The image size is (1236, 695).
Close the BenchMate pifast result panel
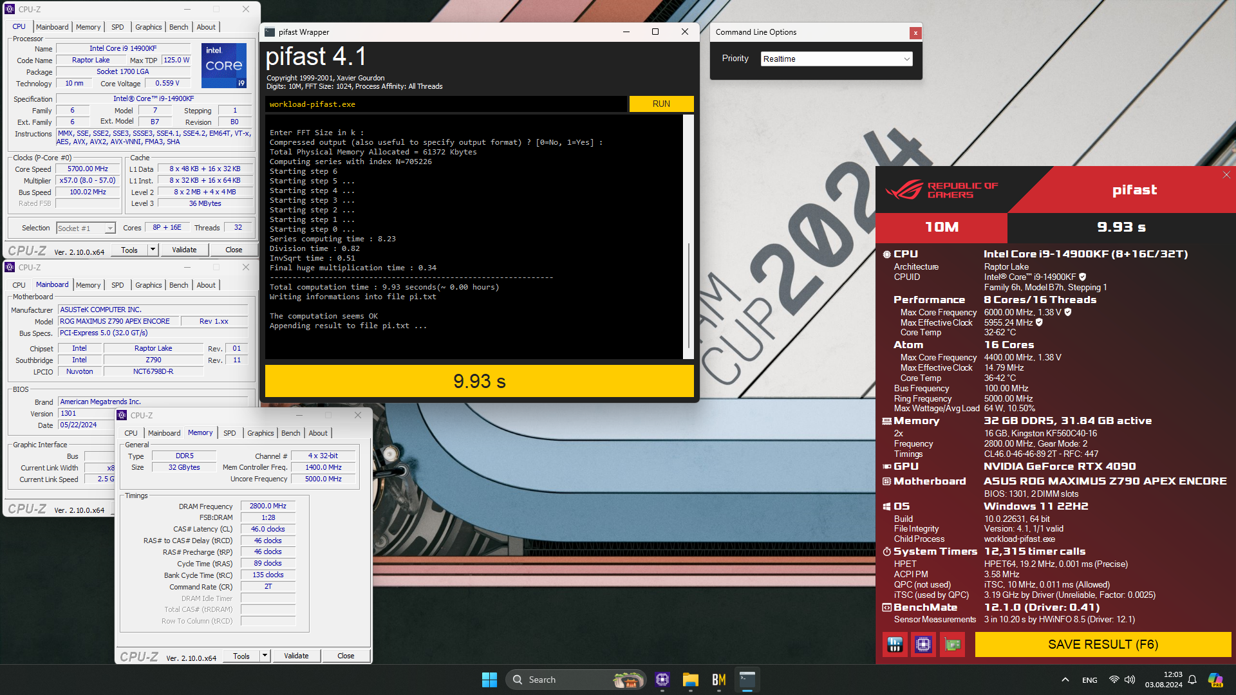(1226, 175)
